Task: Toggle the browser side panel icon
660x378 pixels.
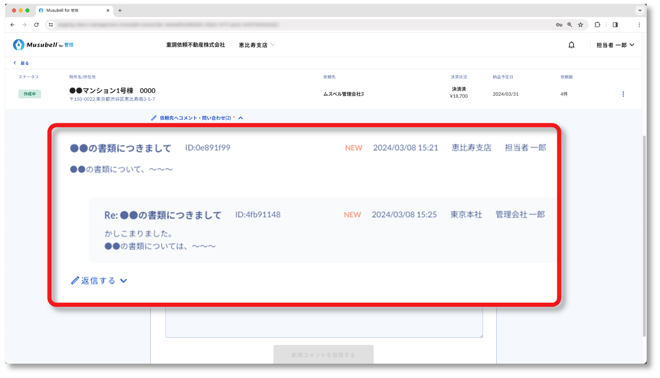Action: (x=615, y=25)
